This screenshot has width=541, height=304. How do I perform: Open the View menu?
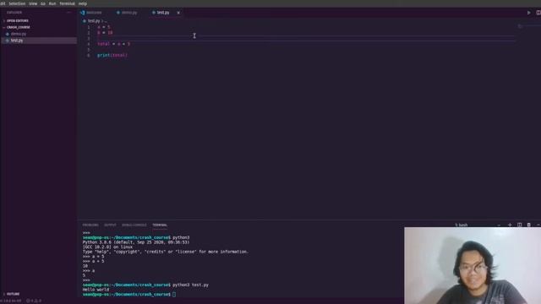tap(33, 3)
